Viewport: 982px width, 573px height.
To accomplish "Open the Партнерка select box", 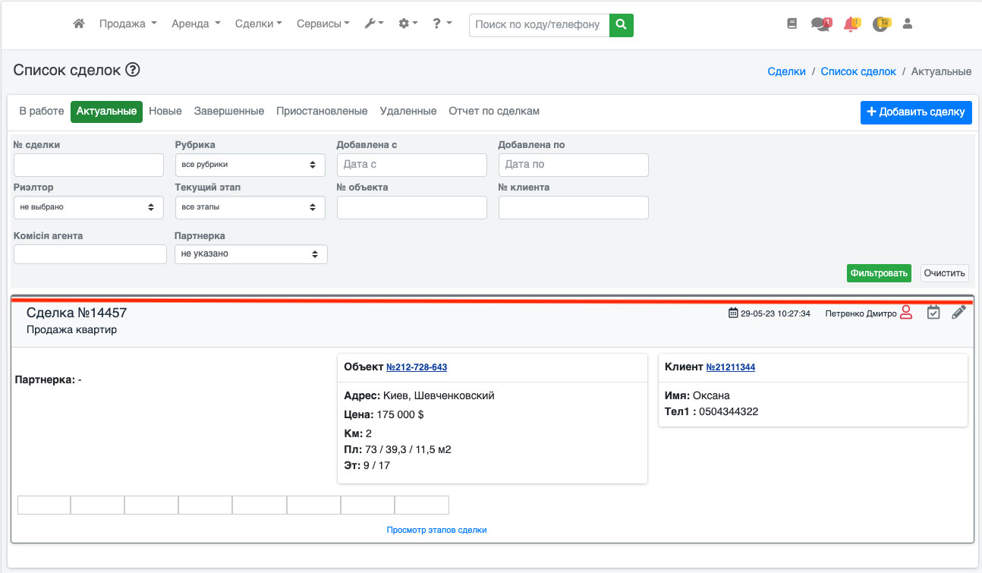I will pyautogui.click(x=250, y=254).
